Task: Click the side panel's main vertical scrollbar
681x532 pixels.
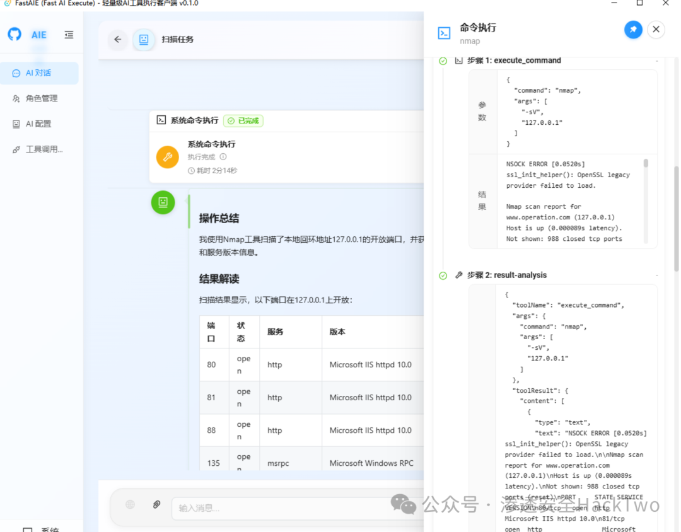Action: (x=676, y=219)
